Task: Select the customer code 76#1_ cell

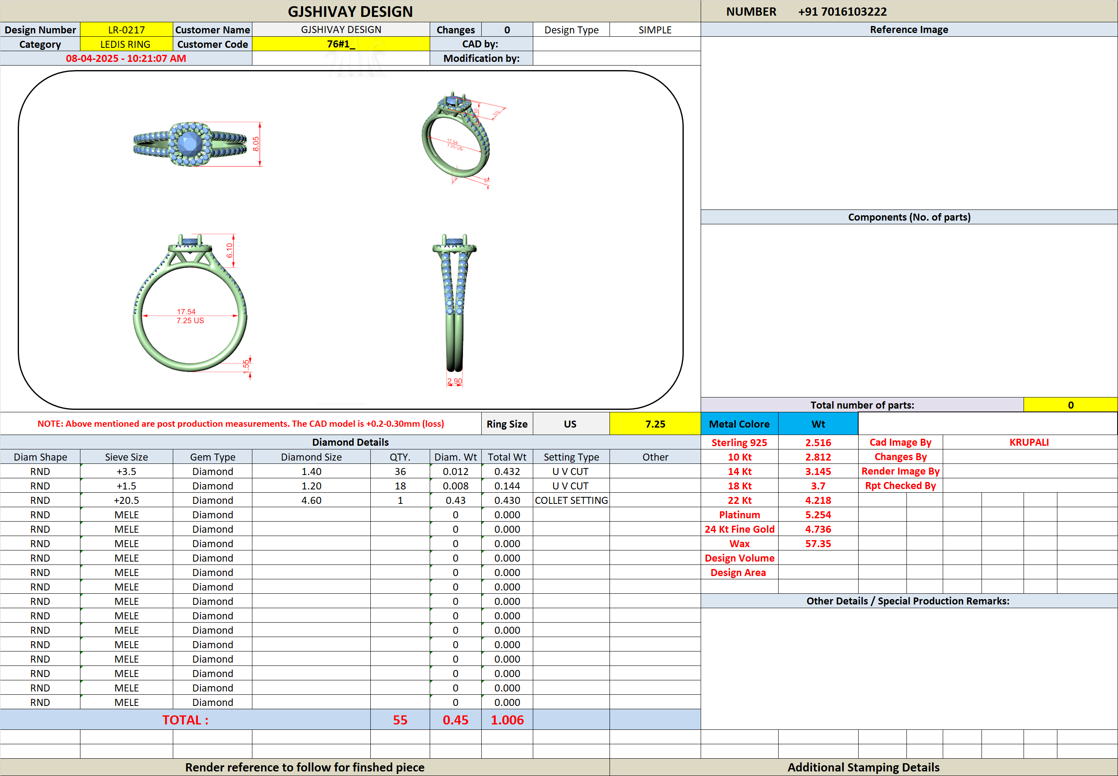Action: 341,44
